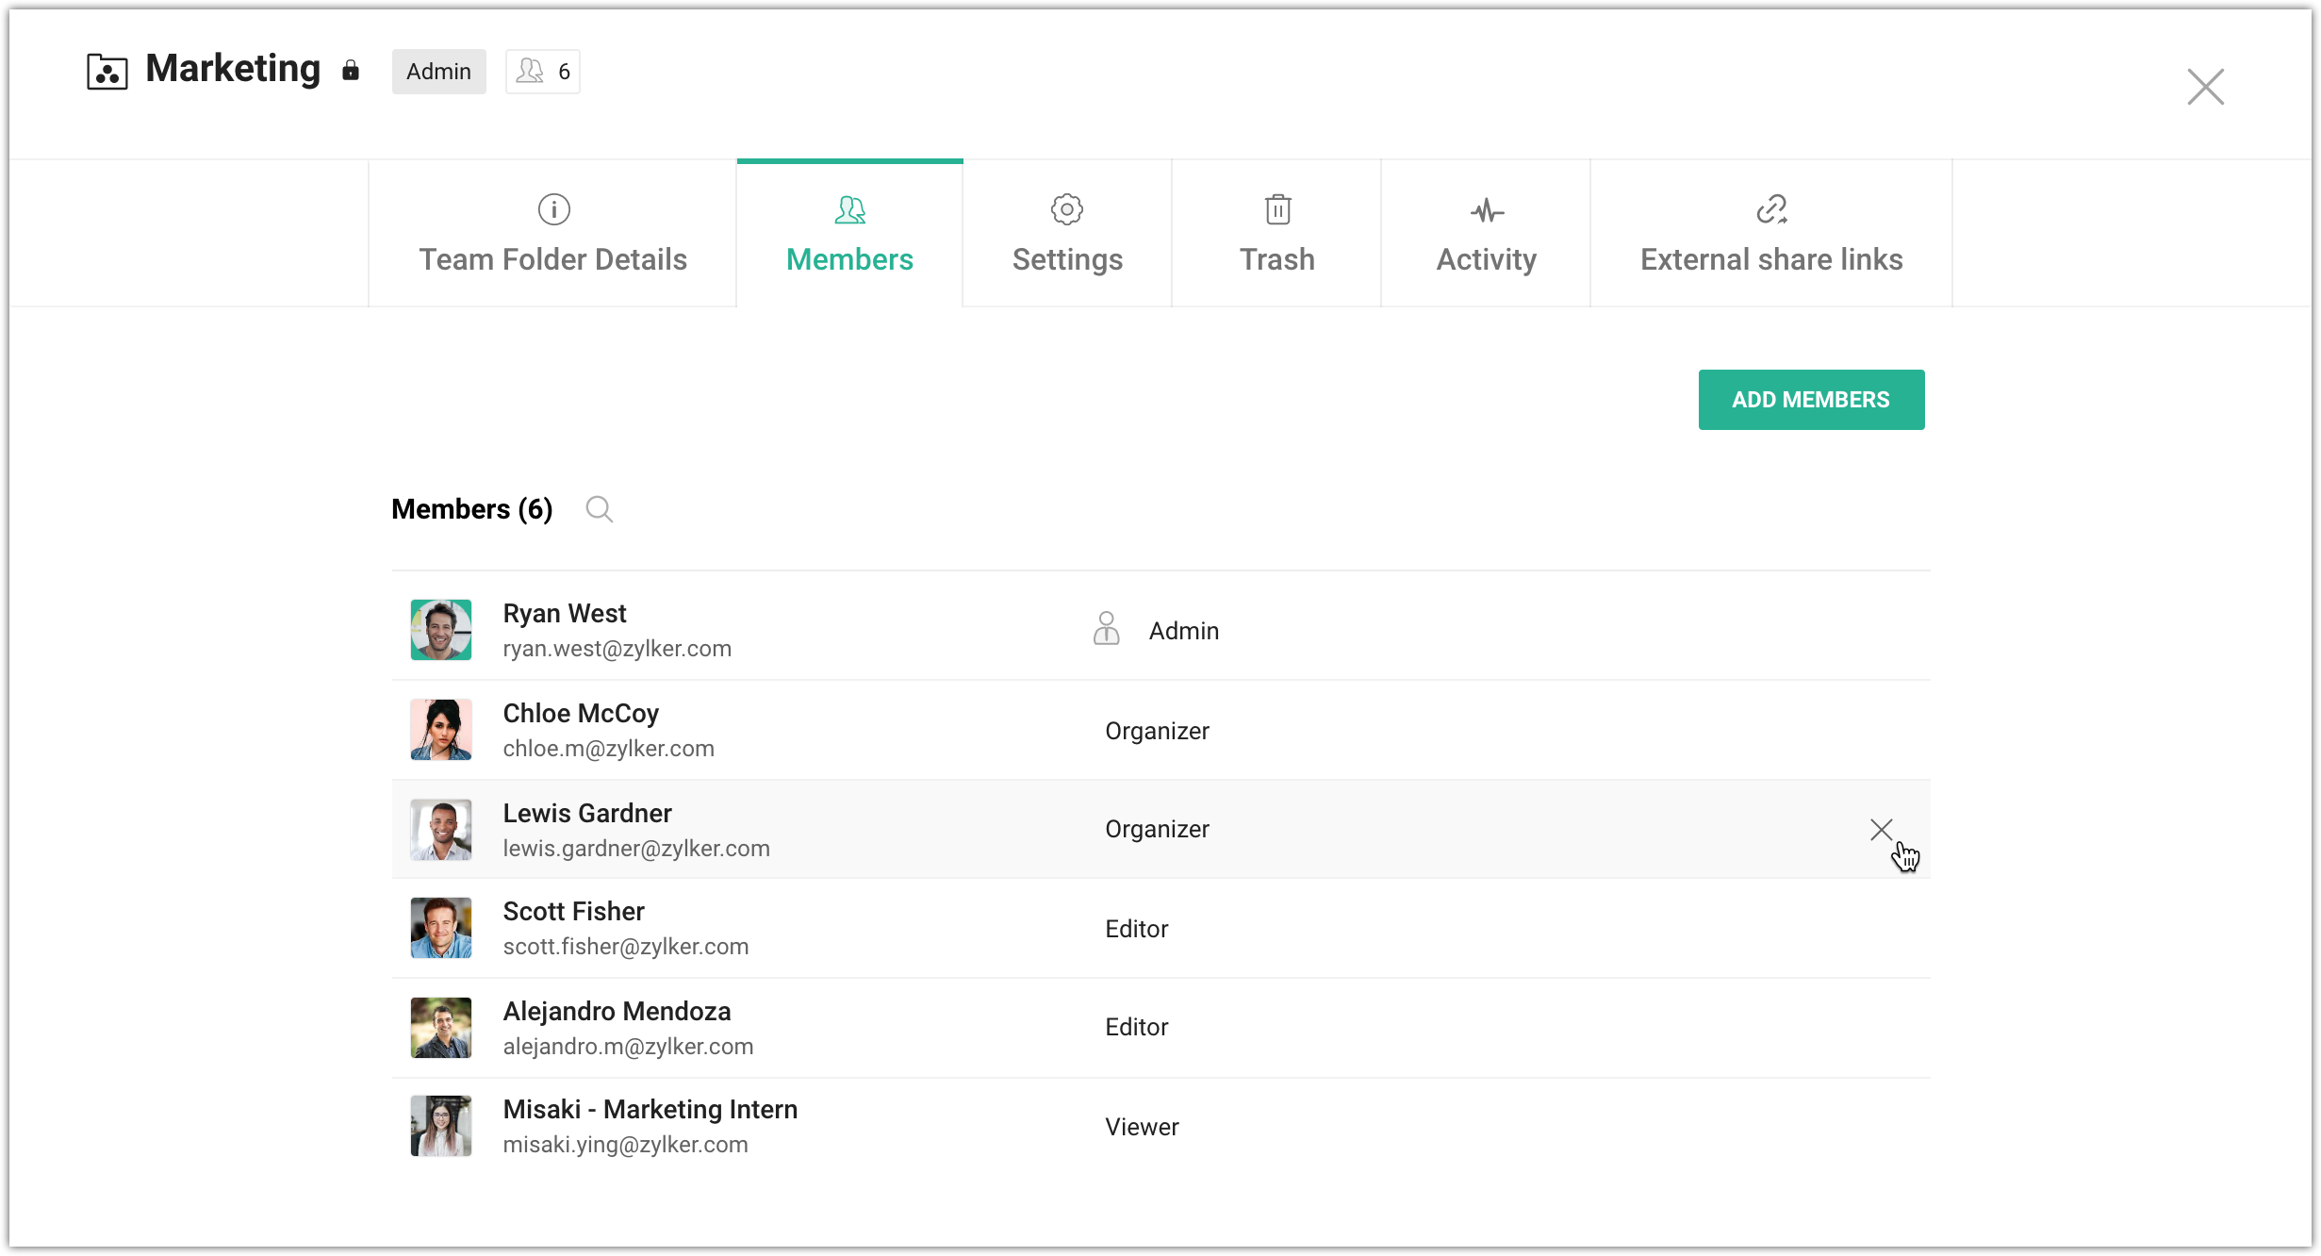
Task: Click Alejandro Mendoza's avatar thumbnail
Action: click(441, 1028)
